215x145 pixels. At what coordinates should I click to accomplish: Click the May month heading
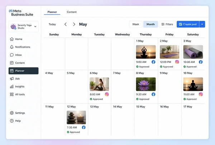tap(83, 24)
